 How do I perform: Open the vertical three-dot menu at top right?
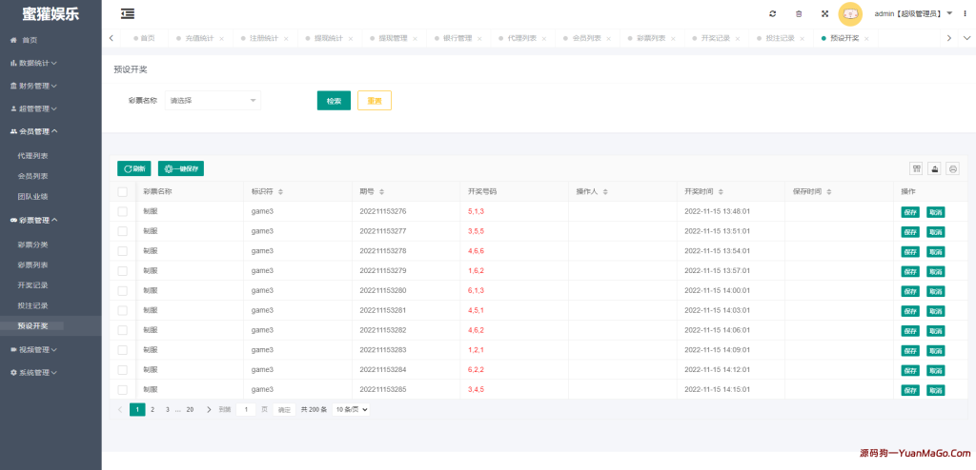(x=964, y=13)
